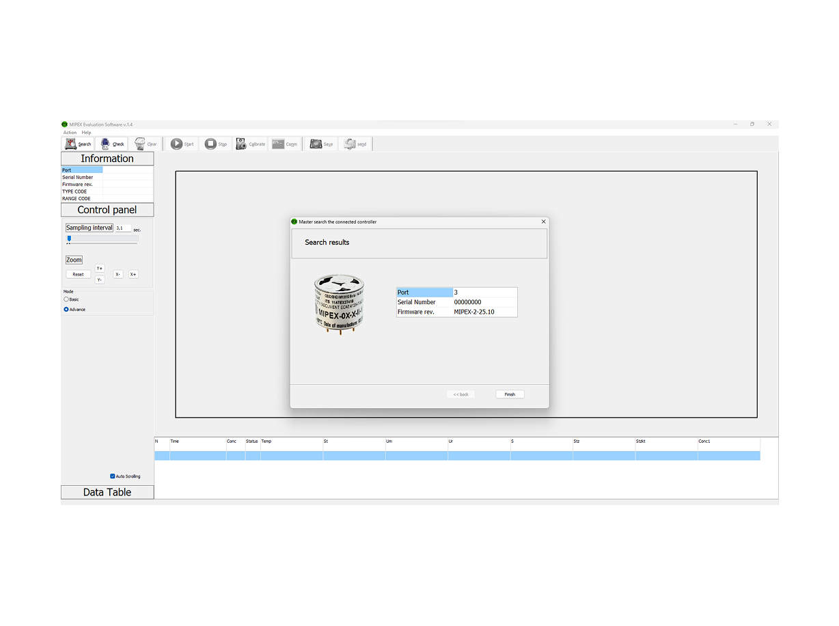This screenshot has width=839, height=626.
Task: Click the Zoom Reset button
Action: point(78,275)
